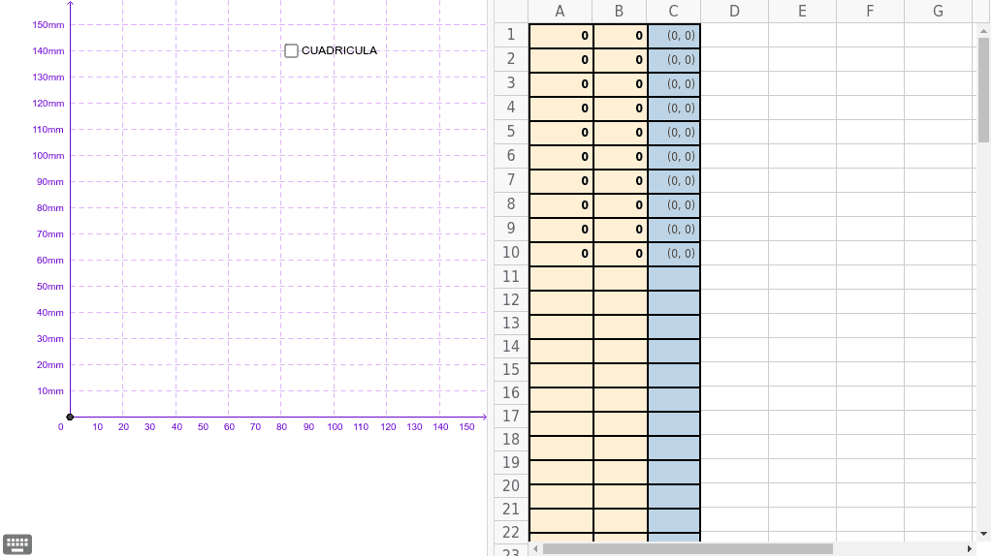
Task: Select cell B1 containing 0
Action: point(621,36)
